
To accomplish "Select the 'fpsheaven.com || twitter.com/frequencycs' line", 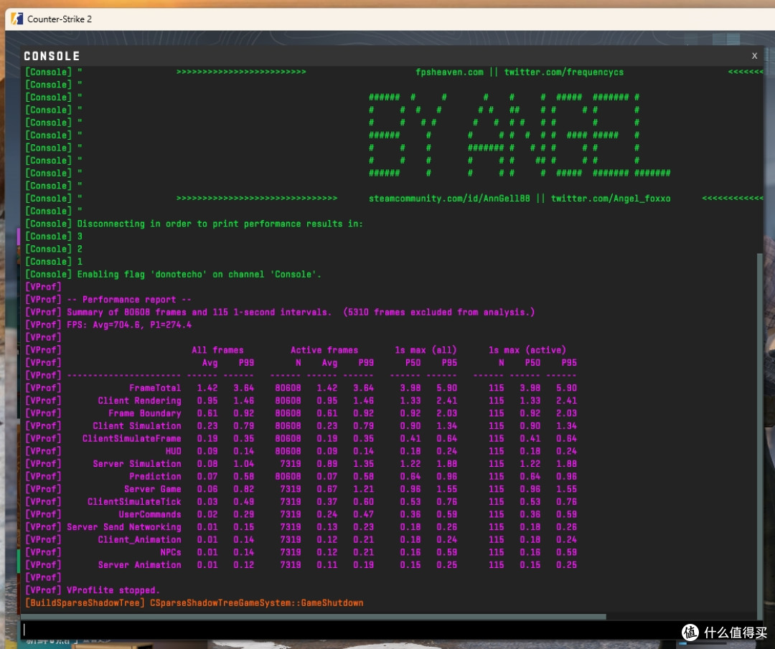I will click(520, 72).
